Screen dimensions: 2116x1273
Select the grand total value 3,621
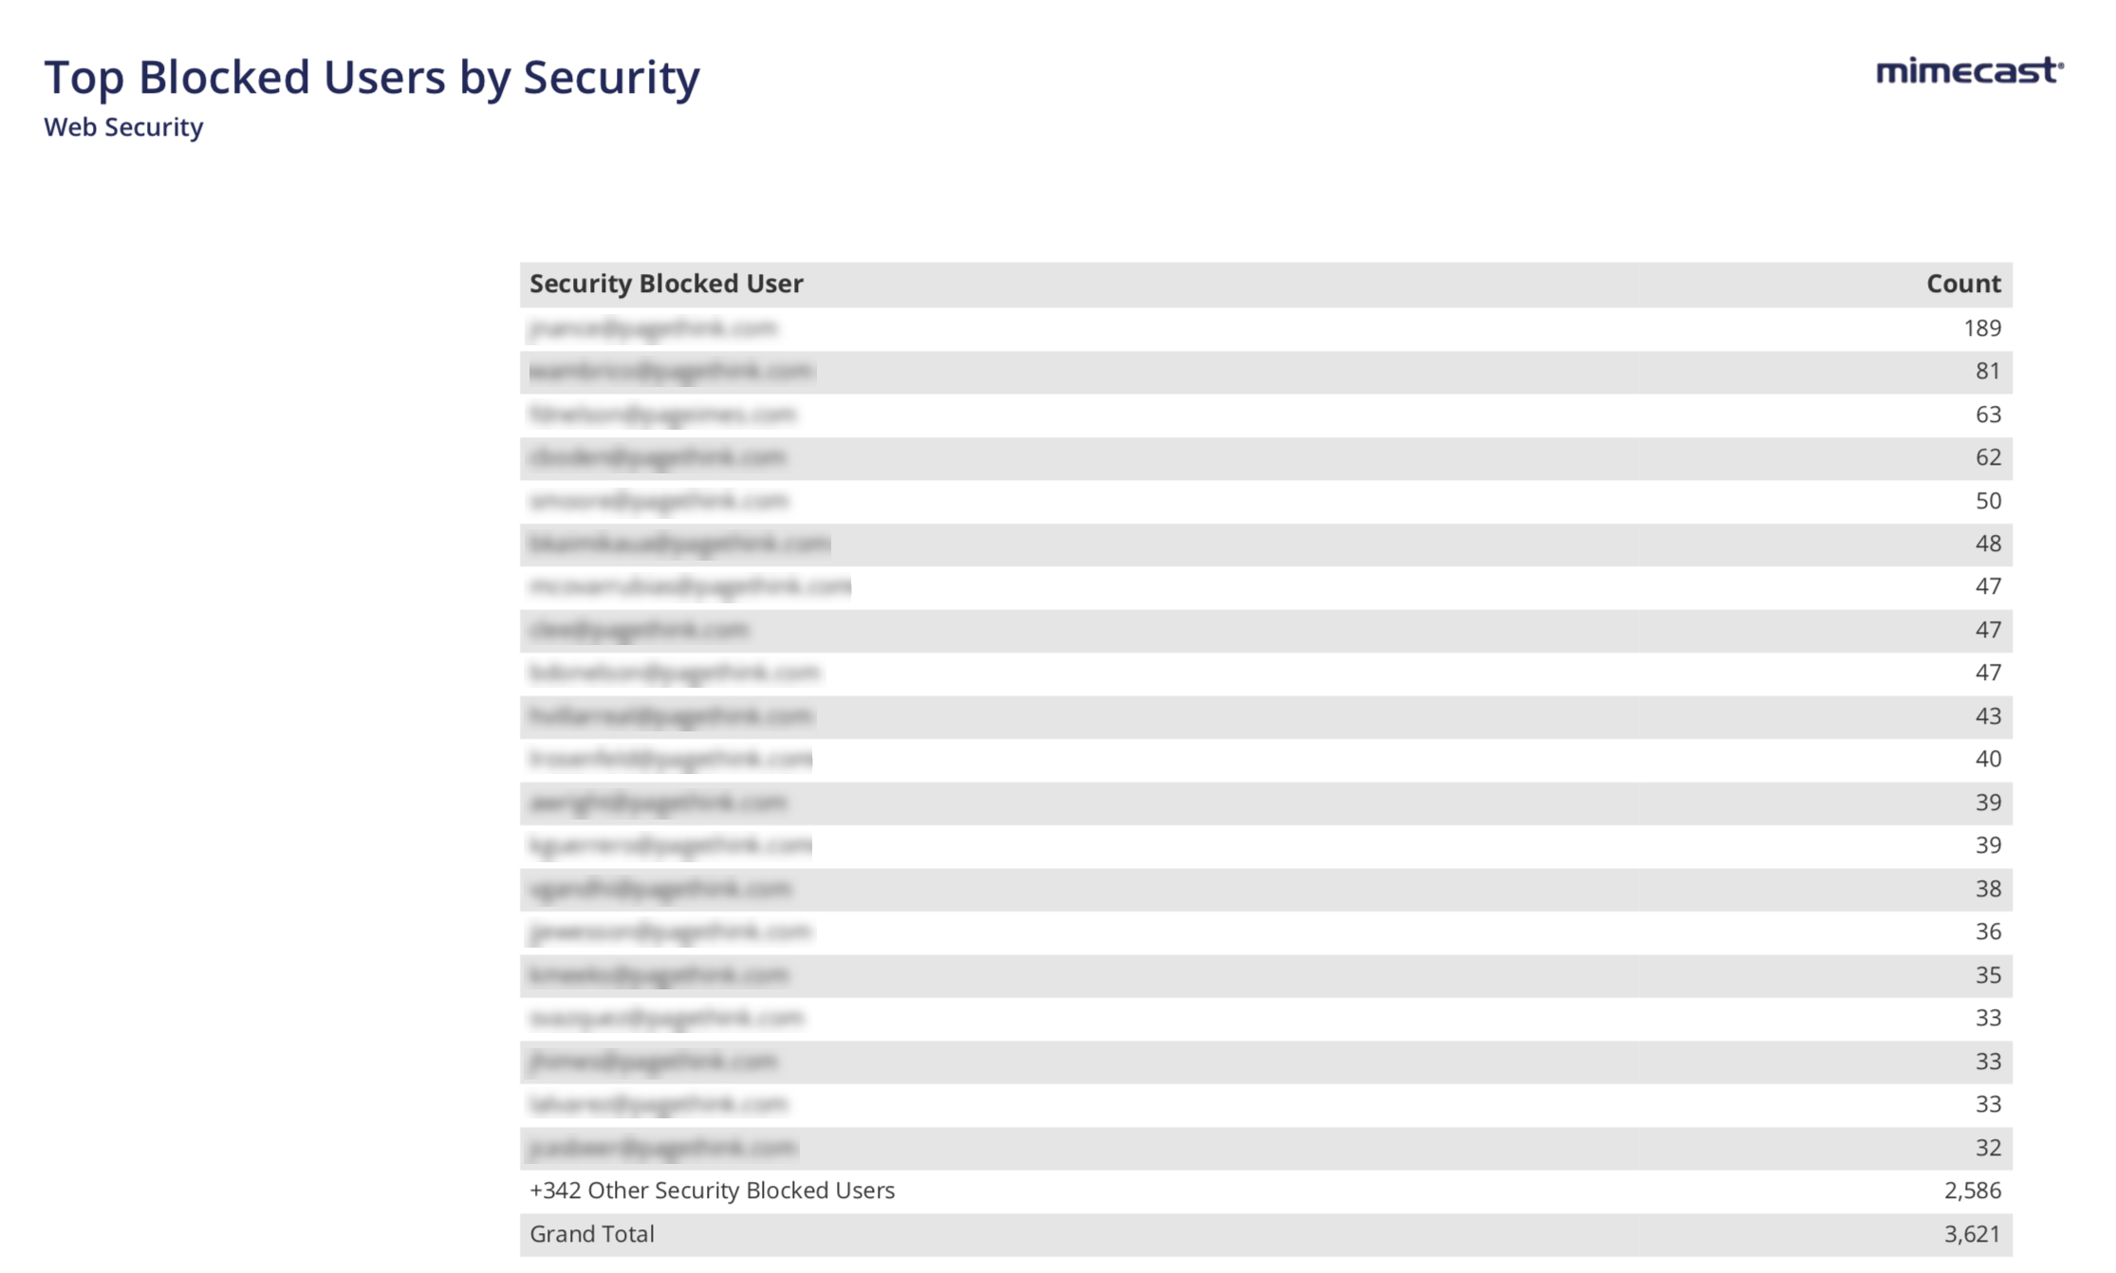(x=1972, y=1234)
